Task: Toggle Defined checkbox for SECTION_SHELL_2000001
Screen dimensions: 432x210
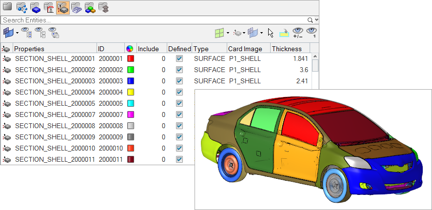Action: (179, 58)
